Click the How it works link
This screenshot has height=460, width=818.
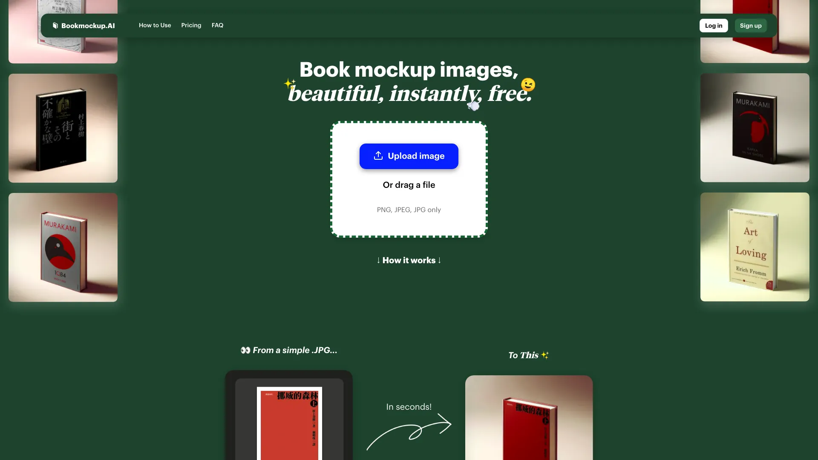(x=409, y=260)
